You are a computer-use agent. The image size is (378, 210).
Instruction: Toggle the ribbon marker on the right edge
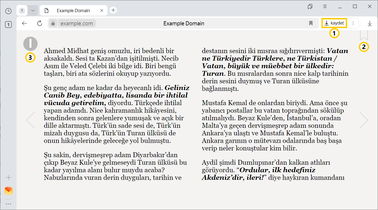click(x=364, y=35)
